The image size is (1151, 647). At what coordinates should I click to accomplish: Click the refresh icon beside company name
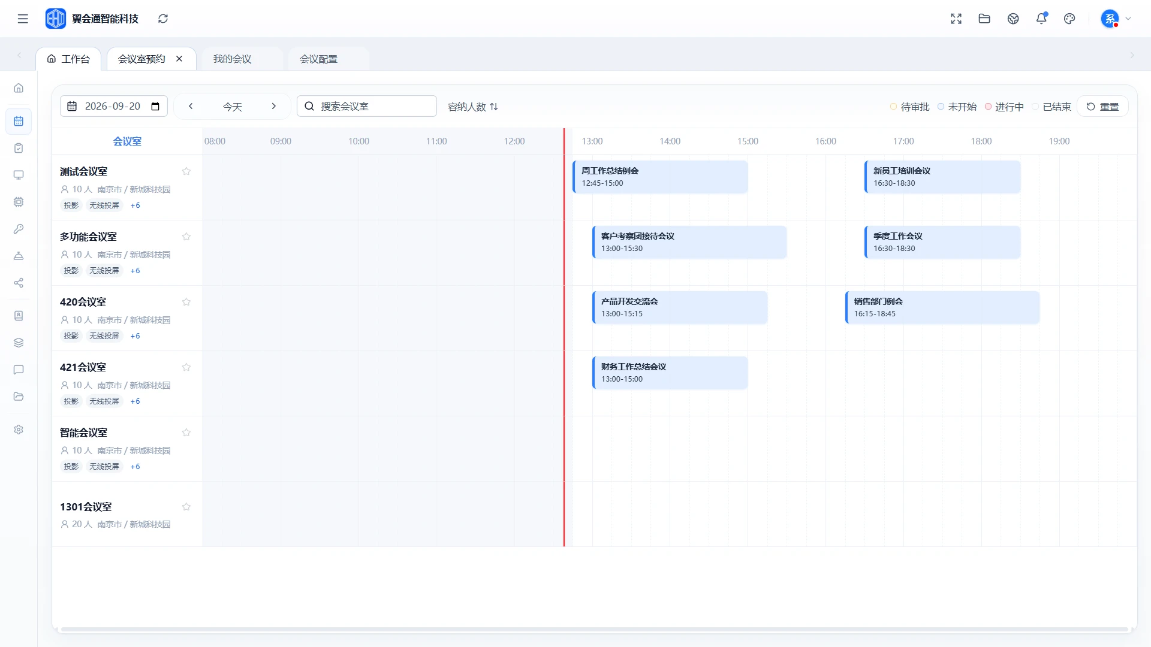click(163, 19)
